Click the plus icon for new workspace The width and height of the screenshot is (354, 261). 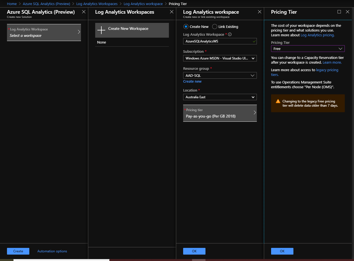[101, 30]
